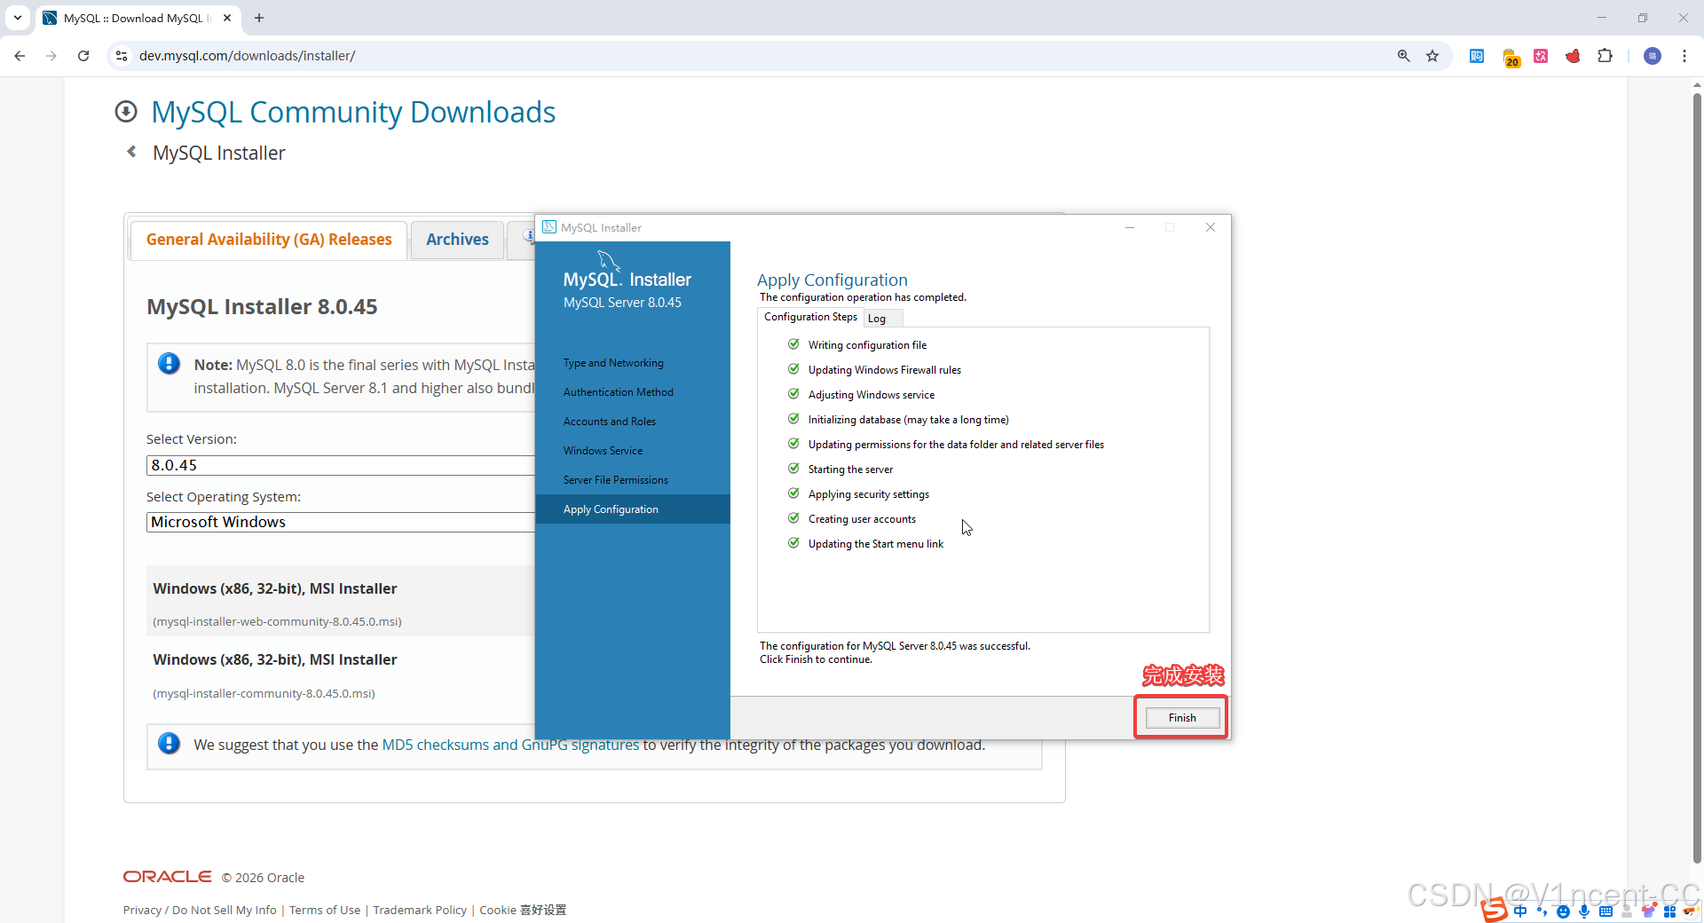Select the Configuration Steps tab
The width and height of the screenshot is (1704, 923).
[x=810, y=317]
